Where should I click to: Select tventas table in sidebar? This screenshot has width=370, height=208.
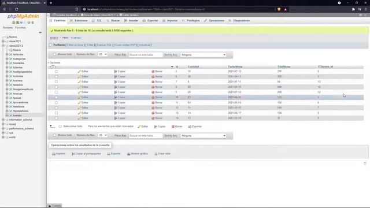click(x=17, y=116)
